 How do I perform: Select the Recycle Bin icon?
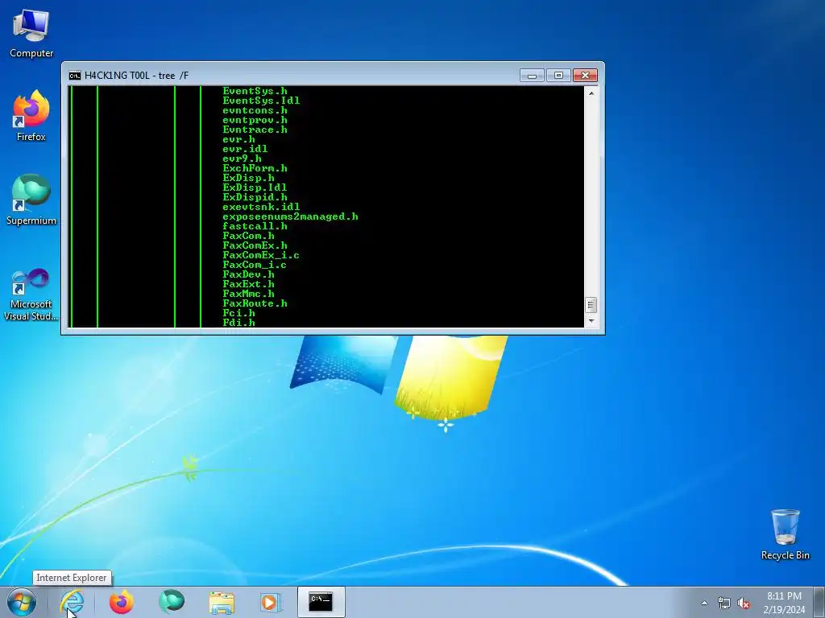[x=785, y=534]
